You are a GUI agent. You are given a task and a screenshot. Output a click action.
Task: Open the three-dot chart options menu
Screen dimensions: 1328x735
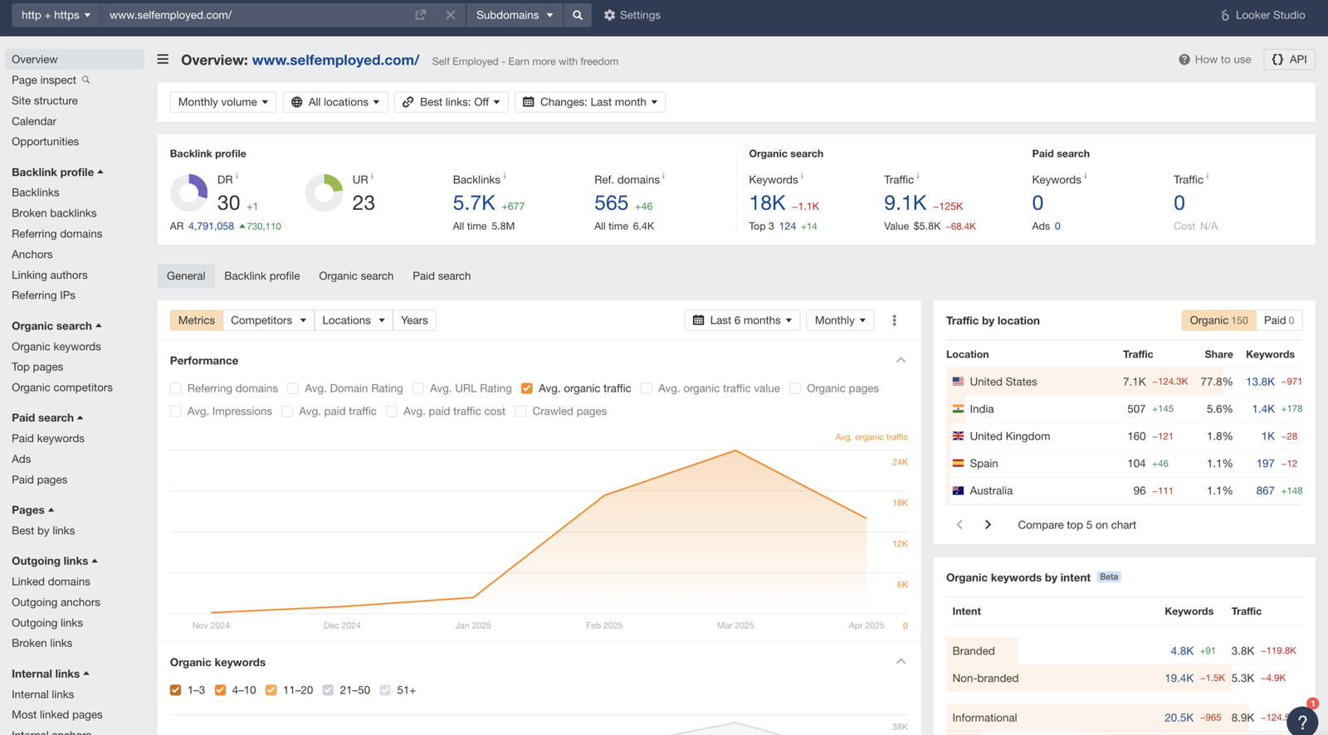894,320
